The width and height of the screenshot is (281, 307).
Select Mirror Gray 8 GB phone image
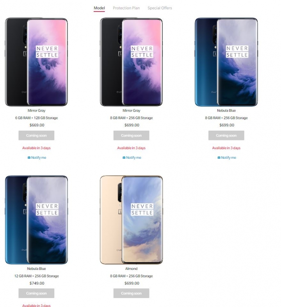pos(131,62)
